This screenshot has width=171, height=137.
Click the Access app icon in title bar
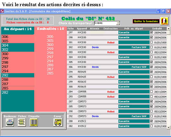(2, 11)
